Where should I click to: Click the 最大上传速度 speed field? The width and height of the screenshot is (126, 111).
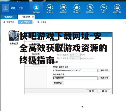(x=75, y=58)
